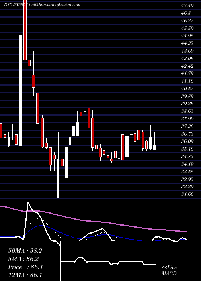This screenshot has height=281, width=201.
Task: Click the 46.22 price axis label
Action: 187,20
